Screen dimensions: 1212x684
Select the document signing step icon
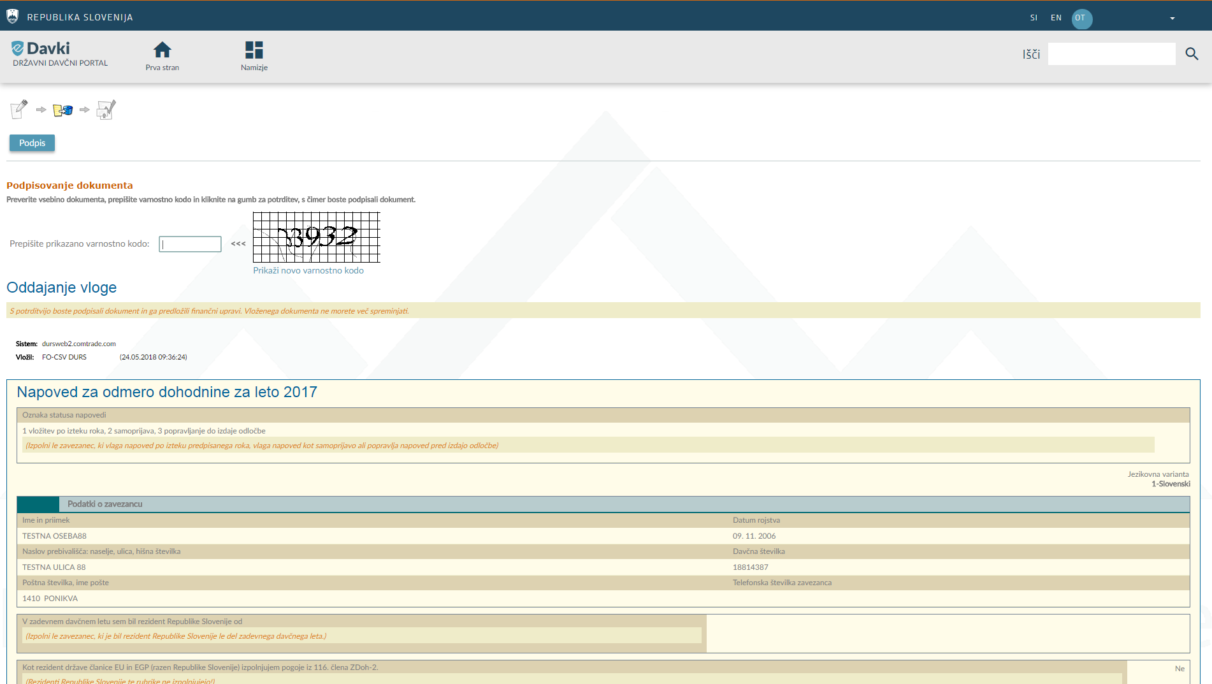click(106, 110)
